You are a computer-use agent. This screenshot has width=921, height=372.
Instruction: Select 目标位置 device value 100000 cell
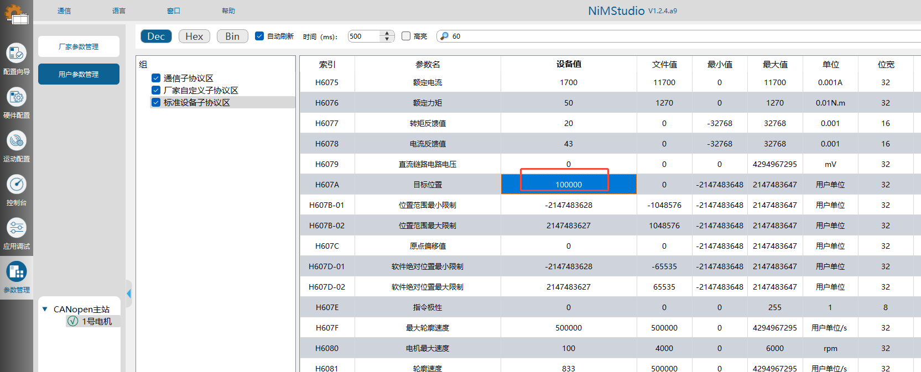569,185
